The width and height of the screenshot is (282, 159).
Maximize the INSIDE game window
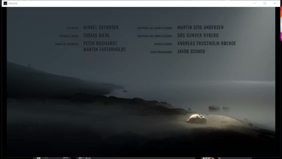[x=265, y=3]
